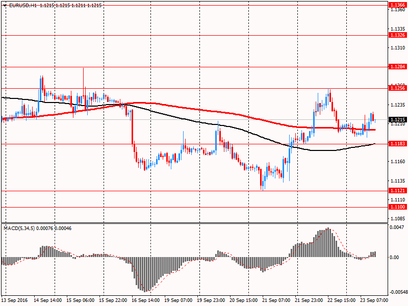The height and width of the screenshot is (306, 408).
Task: Click the 1.1335 price scale value
Action: [x=398, y=29]
